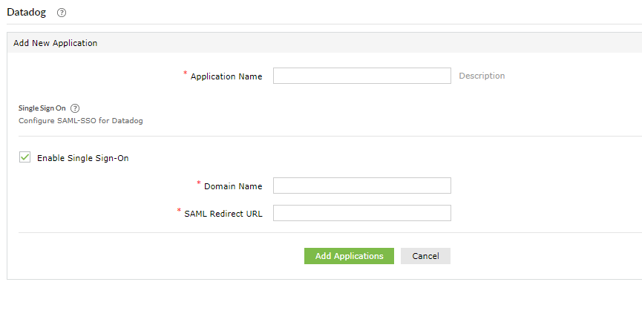Screen dimensions: 642x328
Task: Click into the Domain Name input box
Action: (x=361, y=186)
